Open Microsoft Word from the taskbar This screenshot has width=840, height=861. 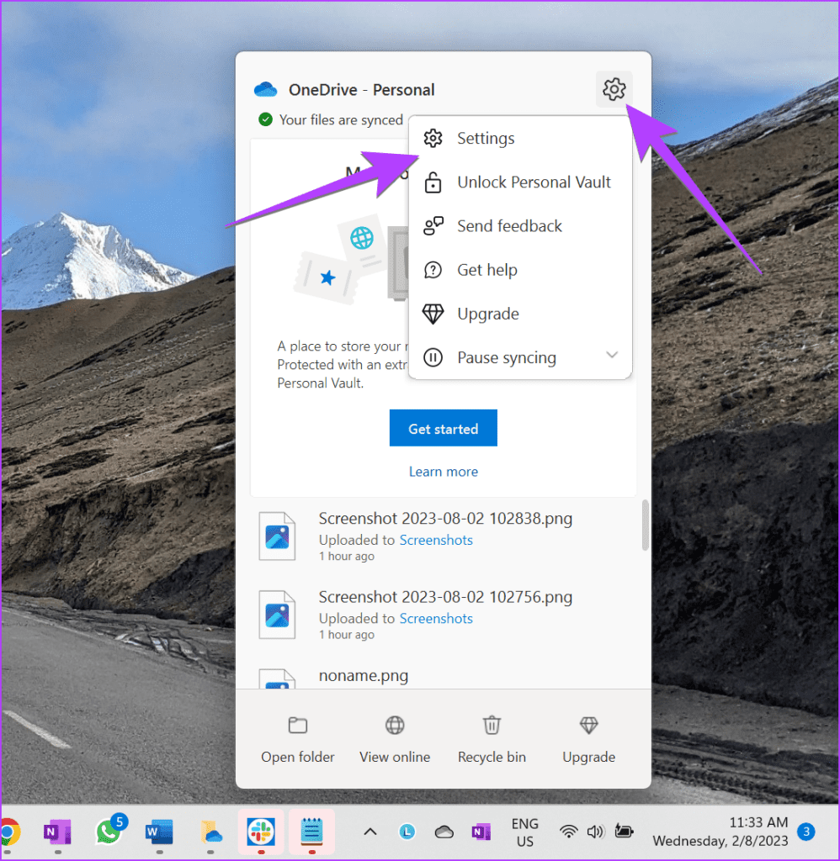(159, 832)
